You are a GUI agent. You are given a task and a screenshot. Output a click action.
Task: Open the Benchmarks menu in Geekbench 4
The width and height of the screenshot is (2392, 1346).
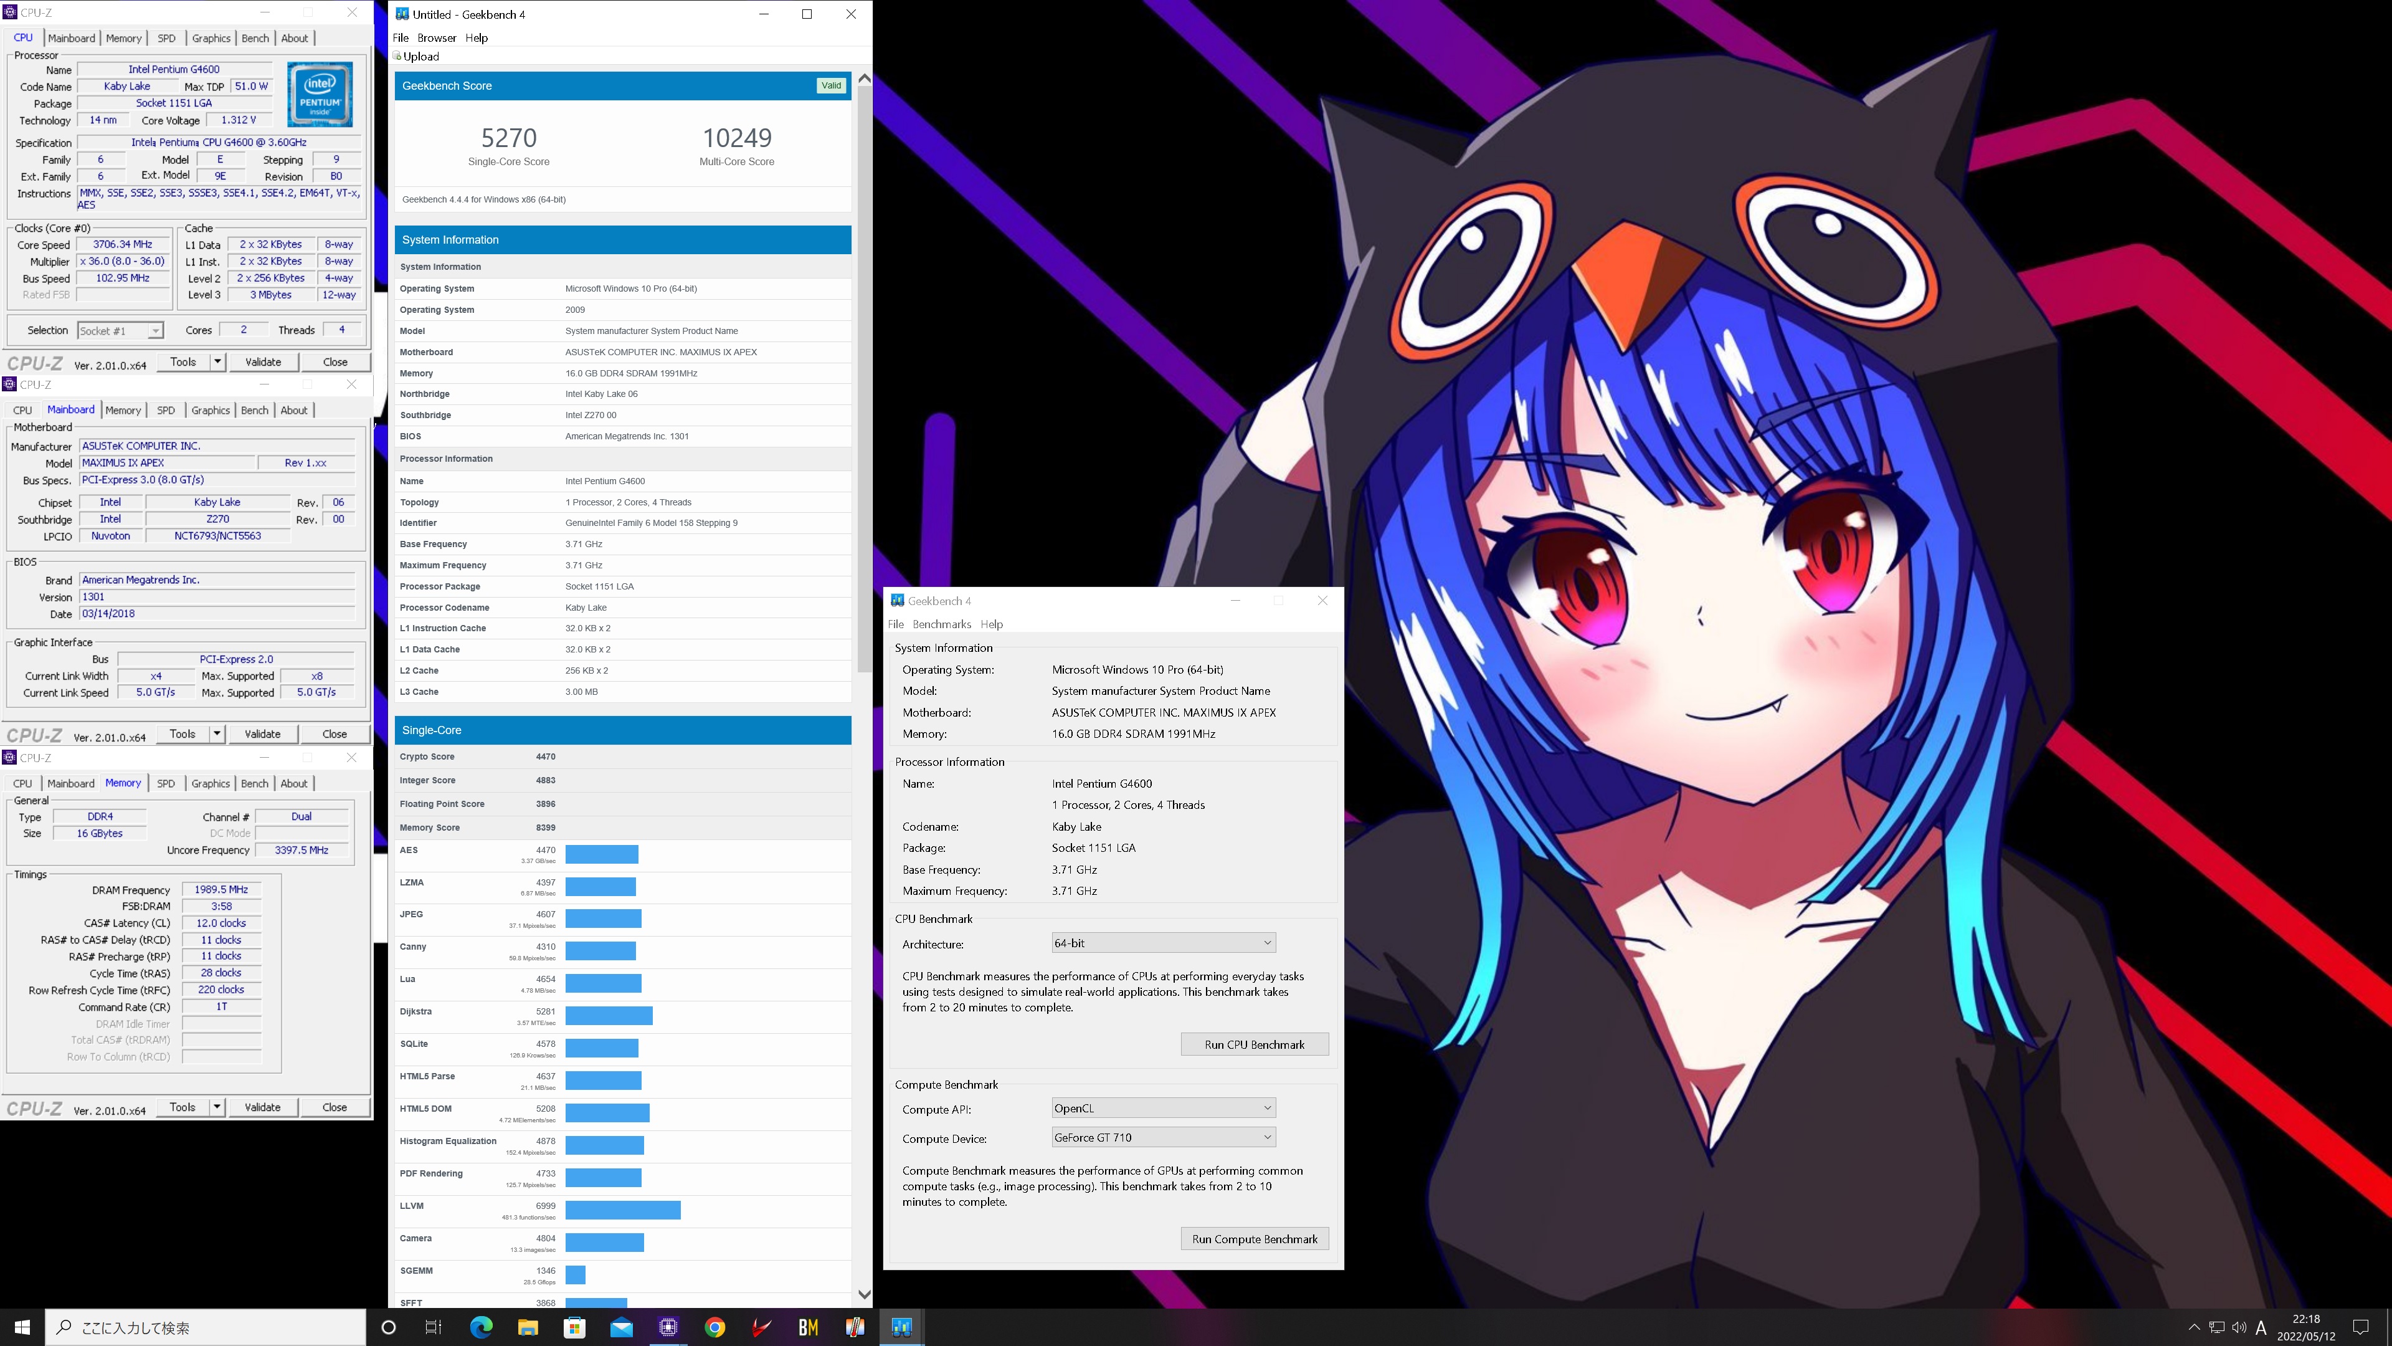coord(942,624)
